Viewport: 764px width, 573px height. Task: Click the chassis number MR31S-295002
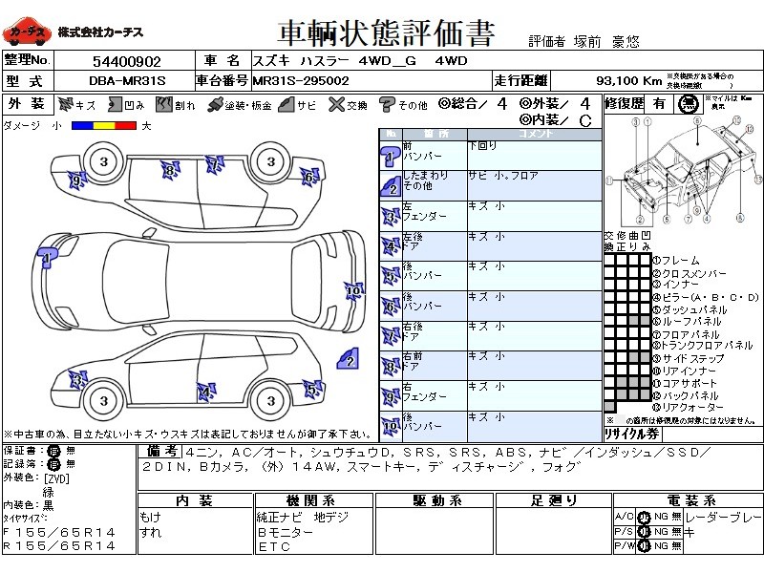point(301,81)
